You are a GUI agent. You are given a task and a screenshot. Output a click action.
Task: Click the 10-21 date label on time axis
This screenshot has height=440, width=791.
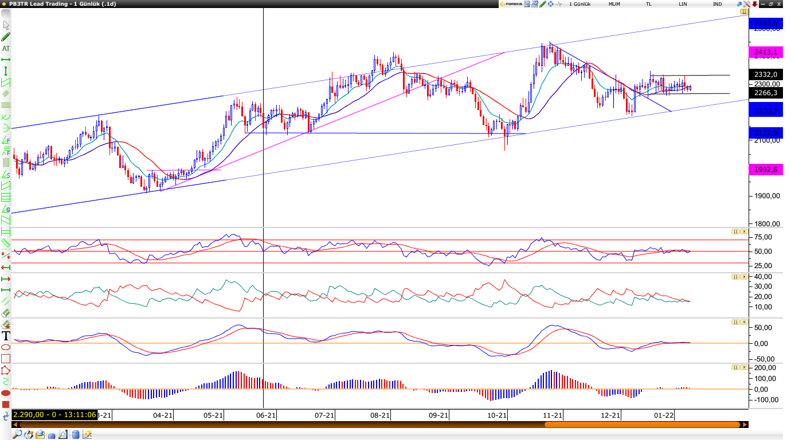[x=497, y=415]
